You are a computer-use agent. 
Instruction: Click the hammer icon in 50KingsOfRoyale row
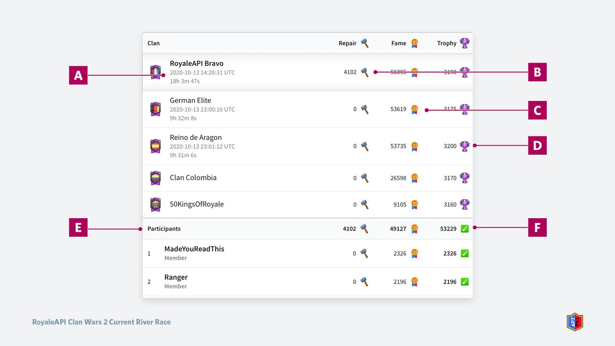(365, 204)
